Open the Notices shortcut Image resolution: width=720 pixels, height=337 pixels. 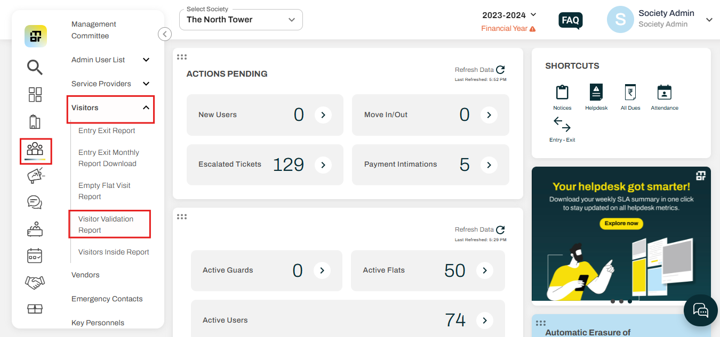562,96
